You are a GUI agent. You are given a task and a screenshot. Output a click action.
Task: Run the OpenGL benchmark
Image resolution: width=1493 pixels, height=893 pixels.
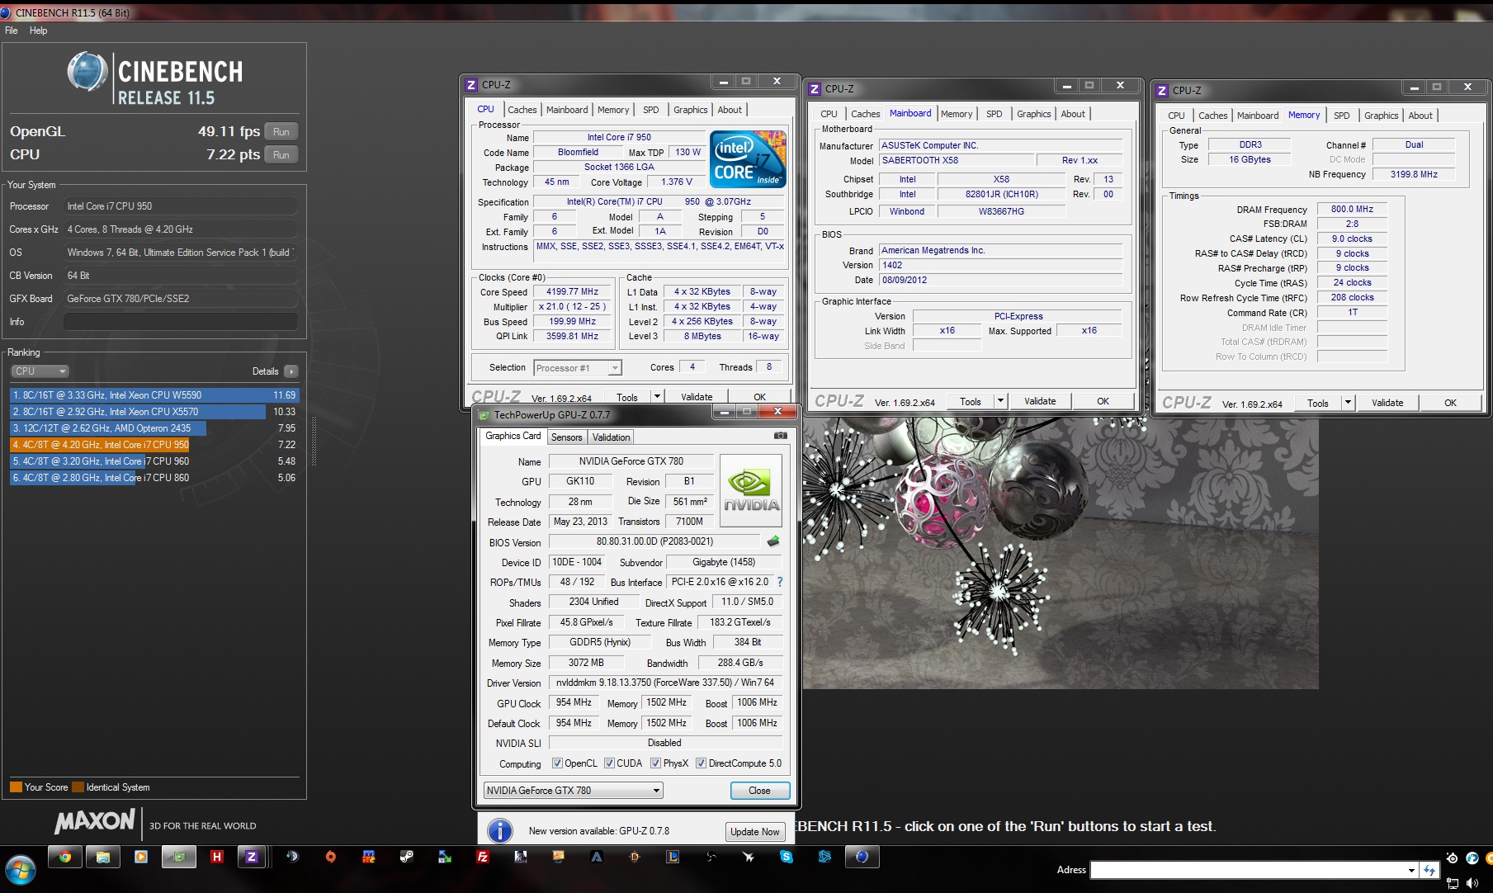(x=281, y=132)
